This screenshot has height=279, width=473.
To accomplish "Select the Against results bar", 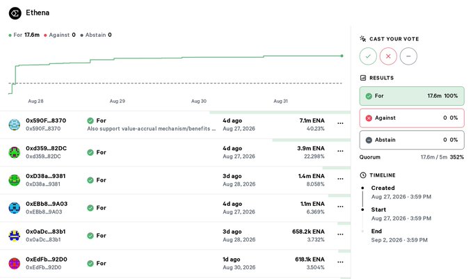I will tap(412, 118).
